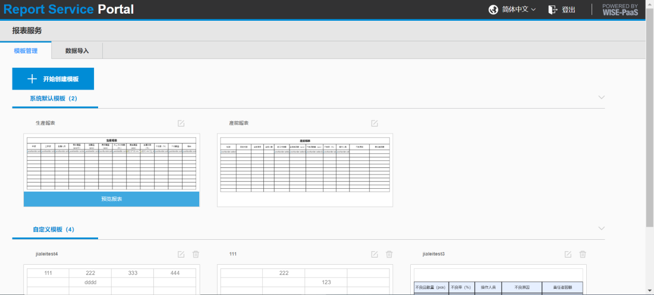Delete the jialeitest3 template via trash icon

coord(583,254)
